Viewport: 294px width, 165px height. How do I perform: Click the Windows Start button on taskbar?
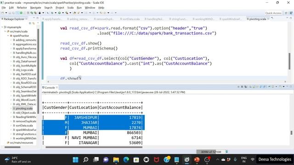75,159
